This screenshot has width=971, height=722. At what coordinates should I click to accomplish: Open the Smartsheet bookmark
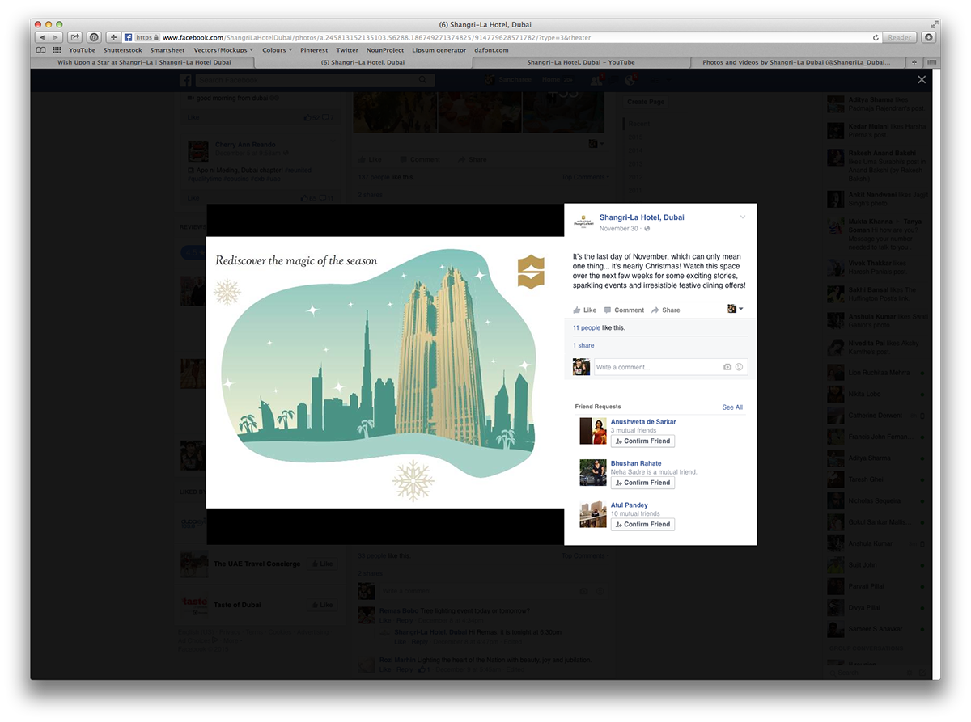coord(167,50)
